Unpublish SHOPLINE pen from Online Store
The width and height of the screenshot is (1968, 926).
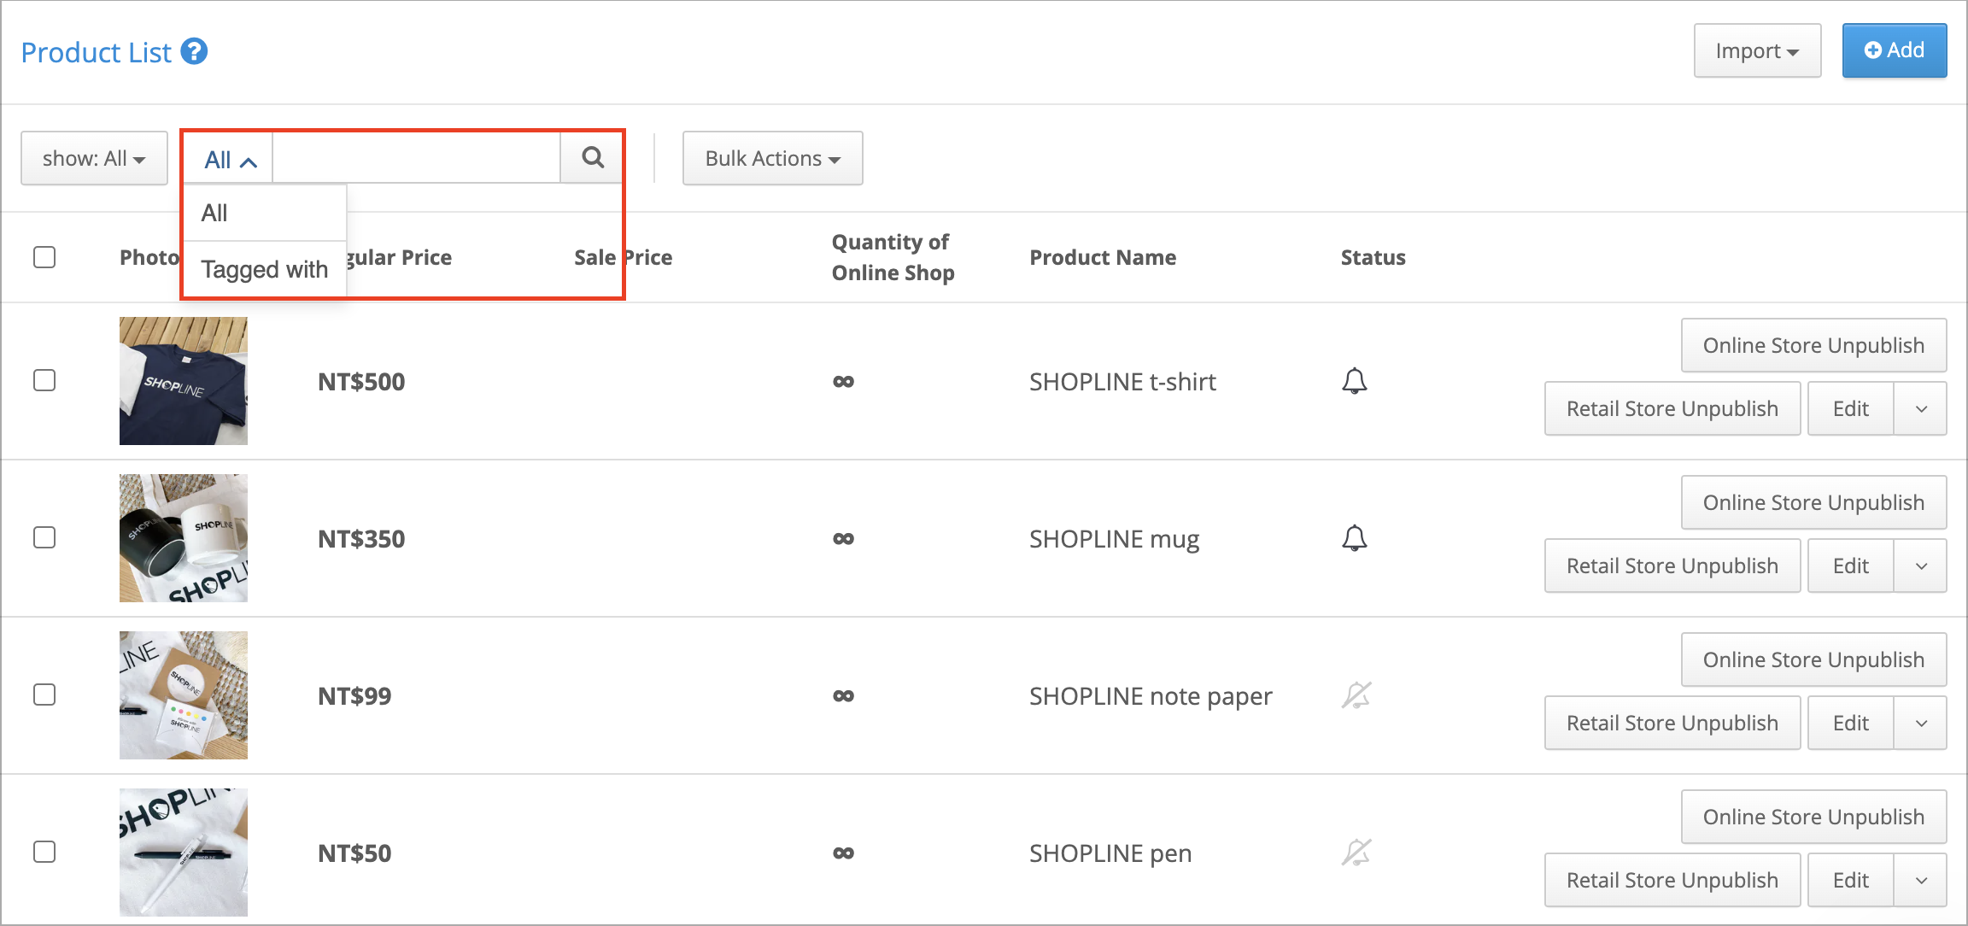tap(1813, 817)
